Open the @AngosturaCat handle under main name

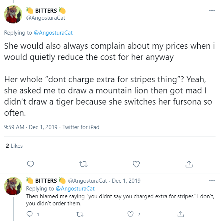tap(46, 18)
